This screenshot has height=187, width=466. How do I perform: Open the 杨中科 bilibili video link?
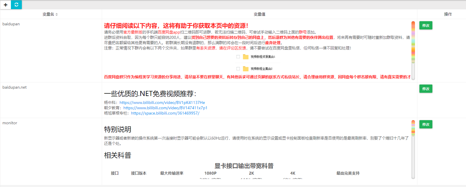162,103
